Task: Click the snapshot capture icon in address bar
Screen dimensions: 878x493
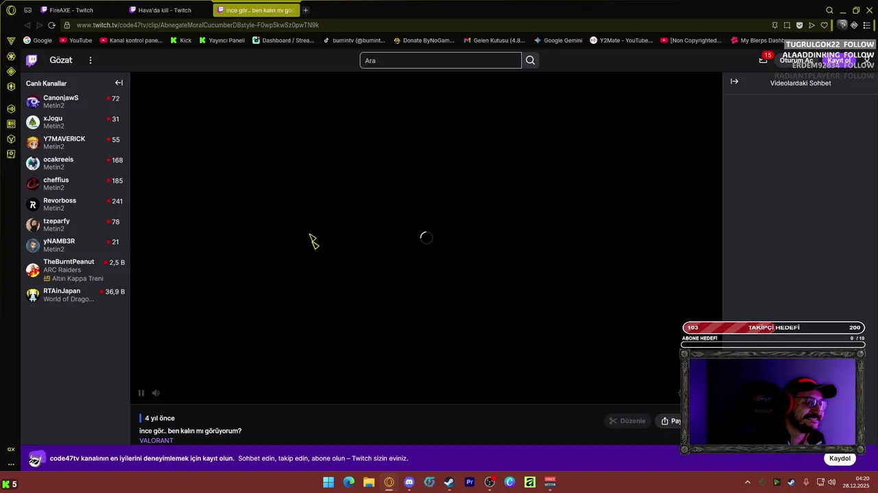Action: [787, 25]
